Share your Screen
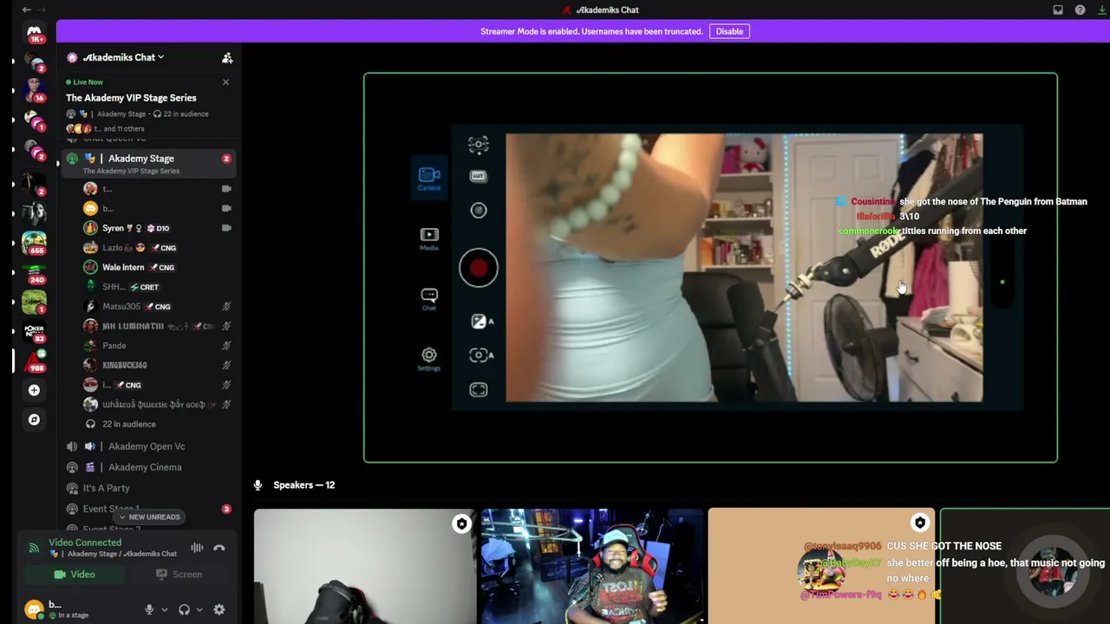 [x=179, y=575]
